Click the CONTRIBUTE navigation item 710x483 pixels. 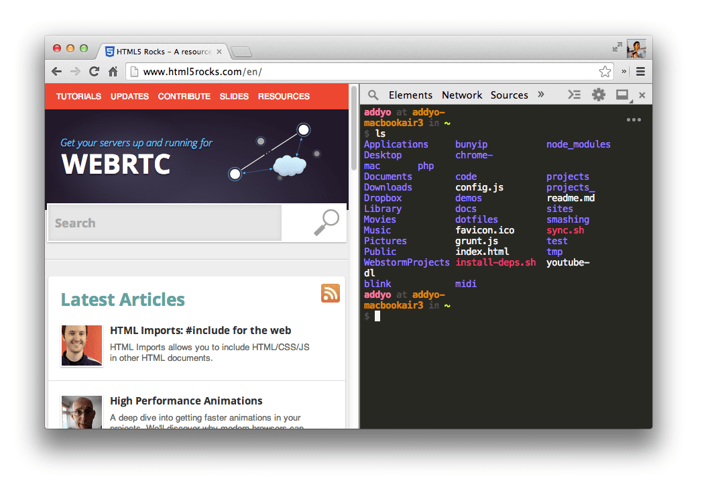pyautogui.click(x=184, y=96)
